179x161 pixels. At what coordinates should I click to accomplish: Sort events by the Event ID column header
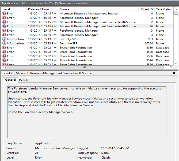point(146,9)
